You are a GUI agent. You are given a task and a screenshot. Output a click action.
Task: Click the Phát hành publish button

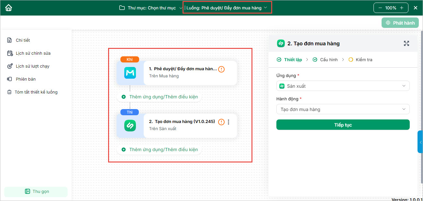(400, 23)
